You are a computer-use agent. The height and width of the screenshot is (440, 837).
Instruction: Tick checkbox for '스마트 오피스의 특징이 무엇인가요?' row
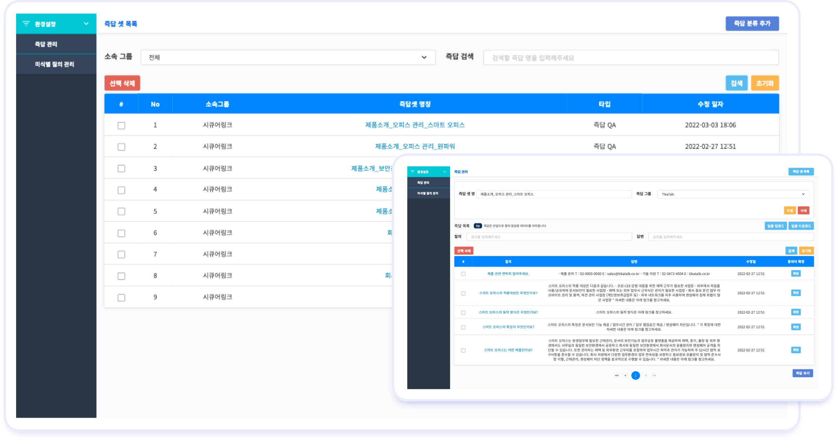(x=463, y=327)
